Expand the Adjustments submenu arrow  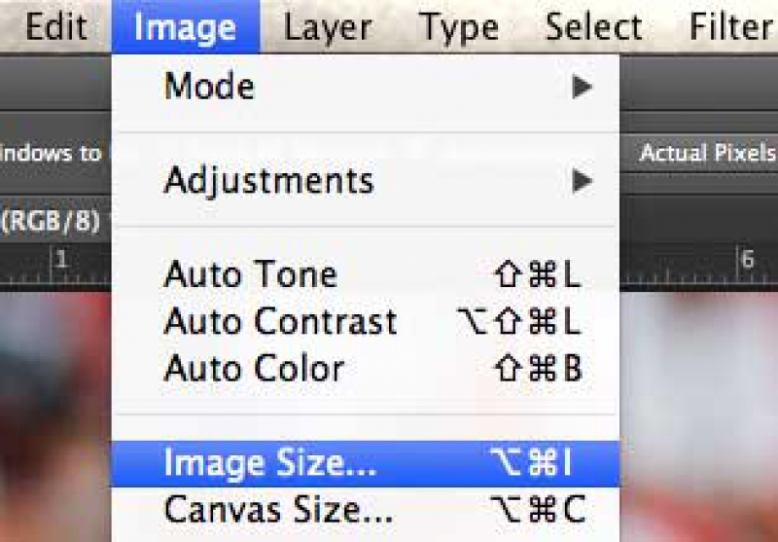pyautogui.click(x=582, y=181)
